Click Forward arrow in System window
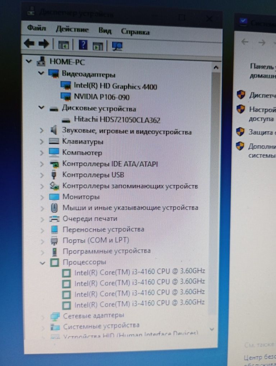 tap(262, 42)
